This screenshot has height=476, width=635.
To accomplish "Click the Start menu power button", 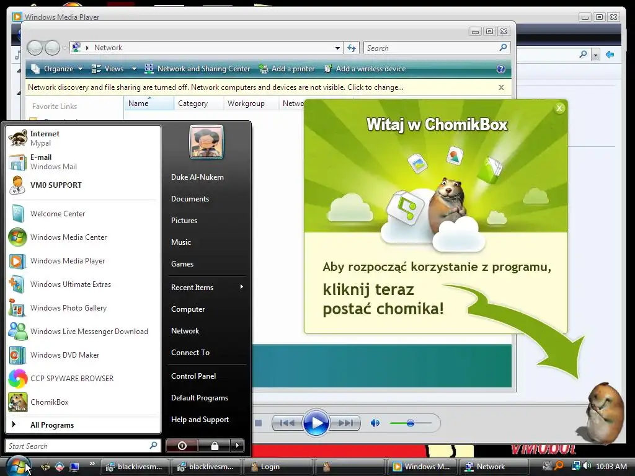I will click(182, 446).
